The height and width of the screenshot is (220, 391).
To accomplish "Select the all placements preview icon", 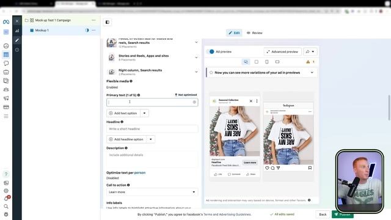I will coord(246,62).
